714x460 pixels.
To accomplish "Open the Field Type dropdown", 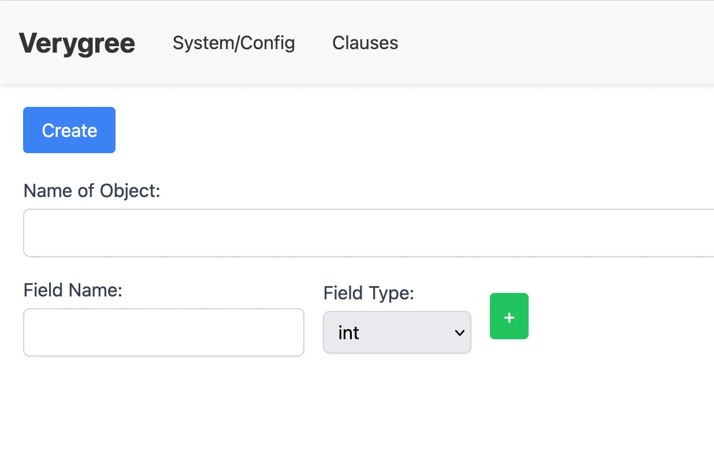I will (397, 332).
